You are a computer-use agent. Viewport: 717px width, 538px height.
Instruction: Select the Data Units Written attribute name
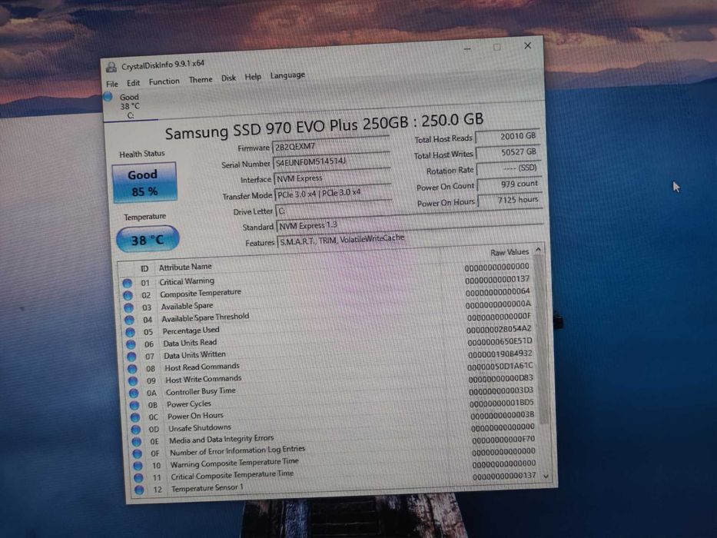194,354
